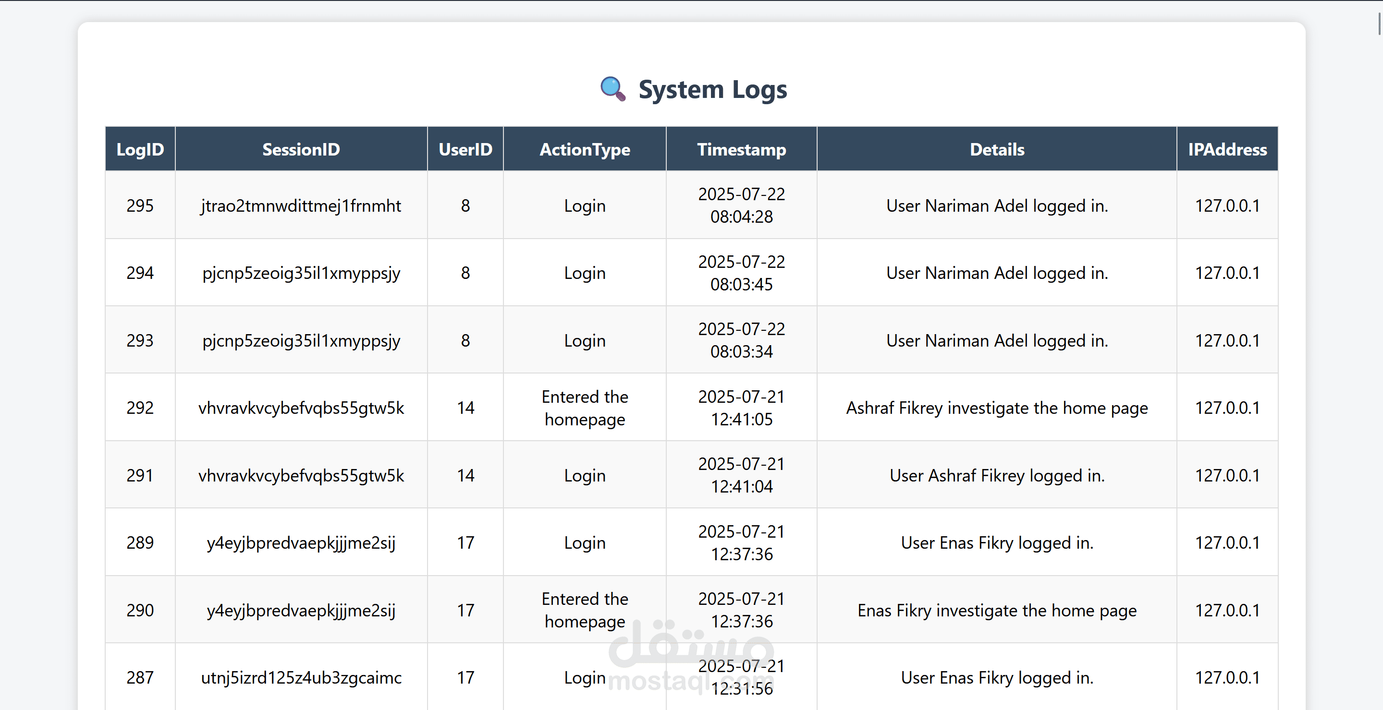Click the ActionType column header
The image size is (1383, 710).
(585, 149)
